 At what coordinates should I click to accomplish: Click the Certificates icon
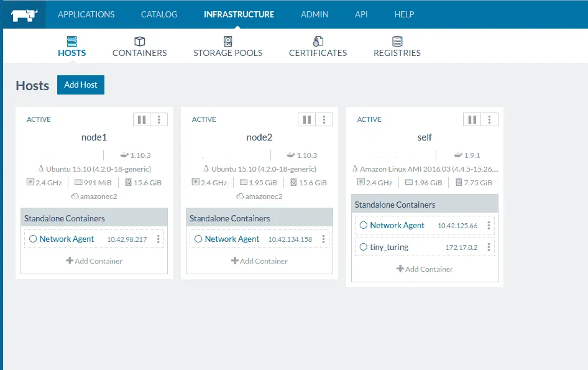[318, 42]
